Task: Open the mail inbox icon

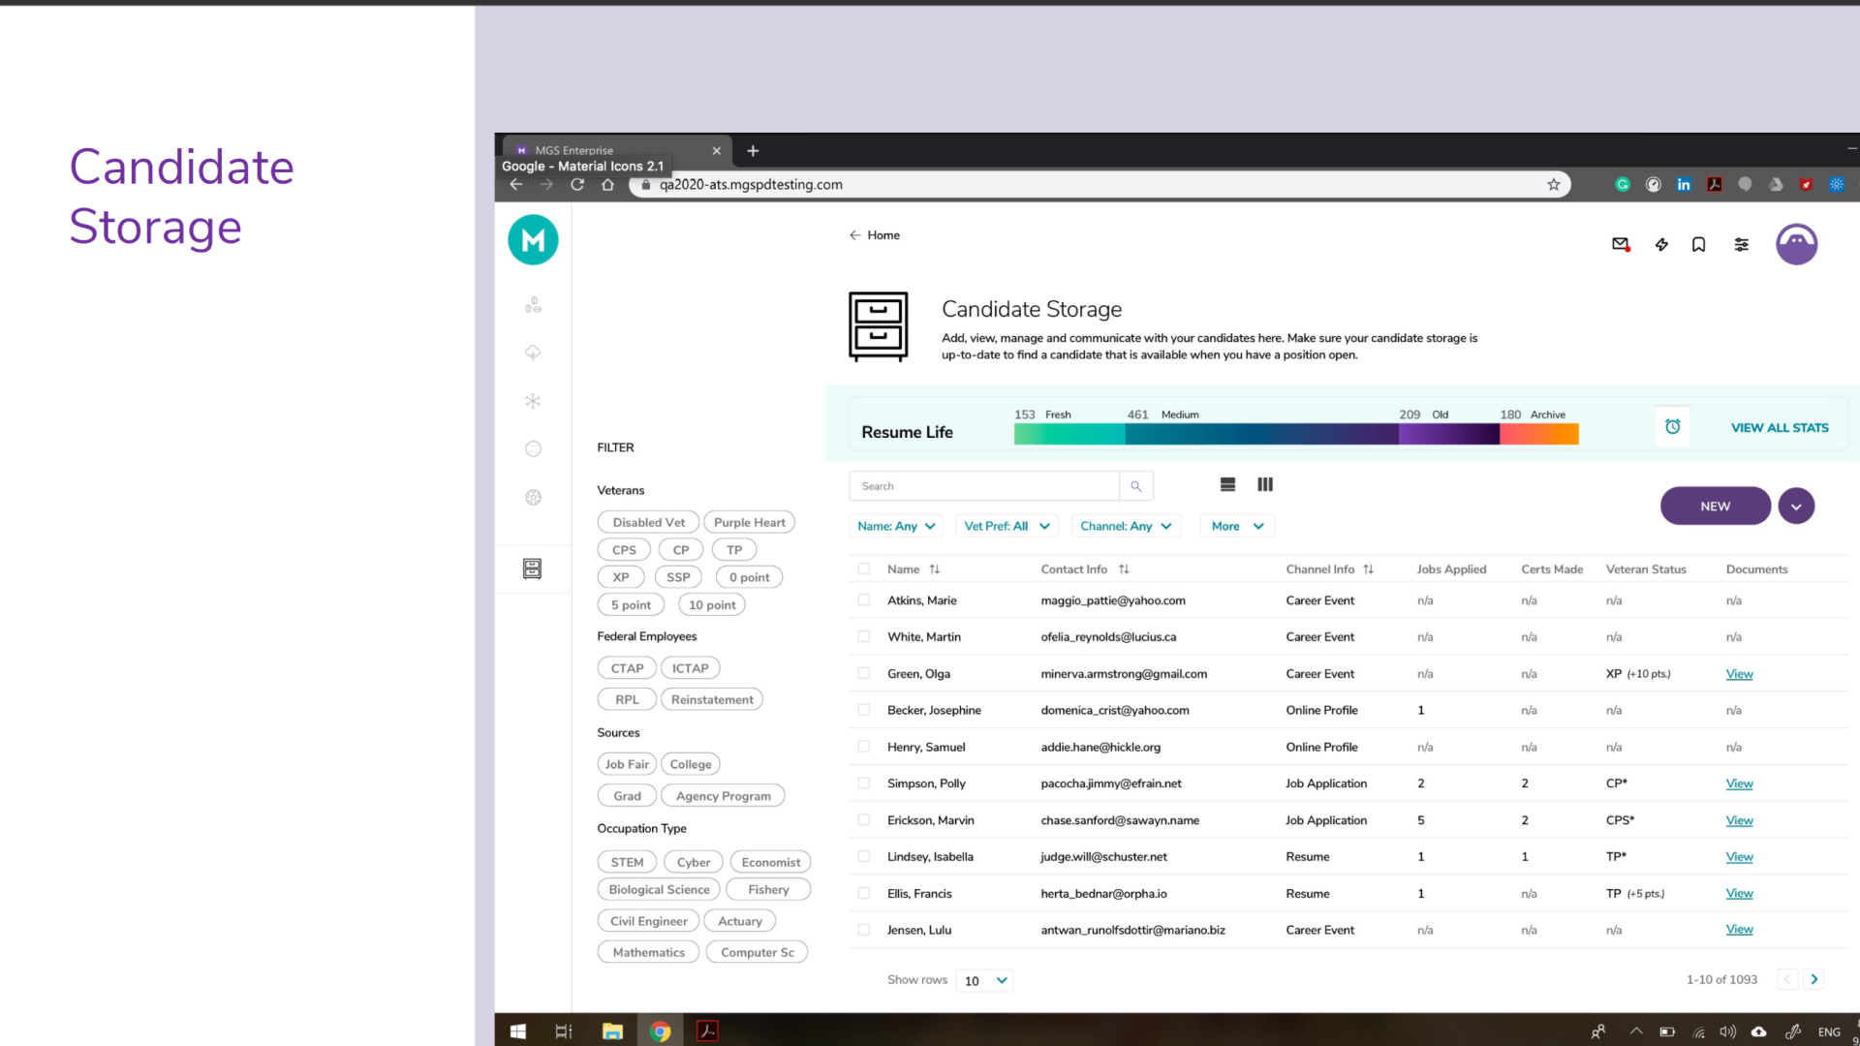Action: [1620, 244]
